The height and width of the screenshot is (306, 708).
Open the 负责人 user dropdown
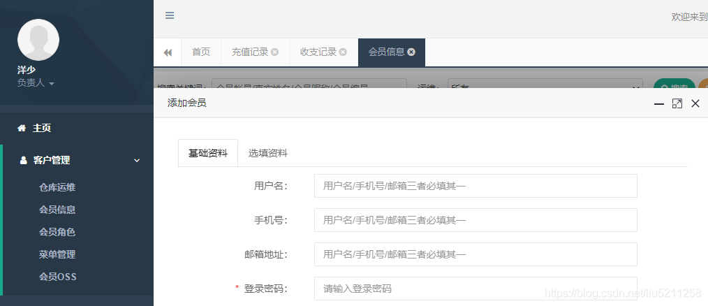coord(36,83)
